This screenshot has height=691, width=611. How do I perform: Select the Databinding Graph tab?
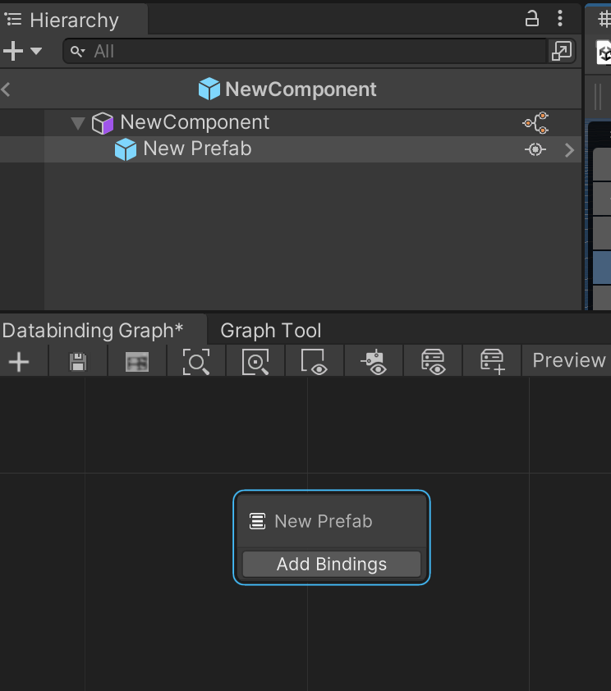pyautogui.click(x=93, y=331)
